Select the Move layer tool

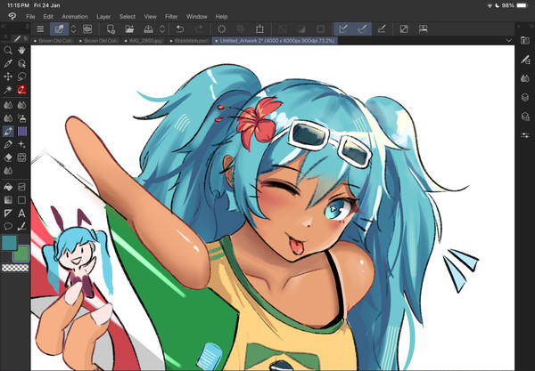point(8,77)
